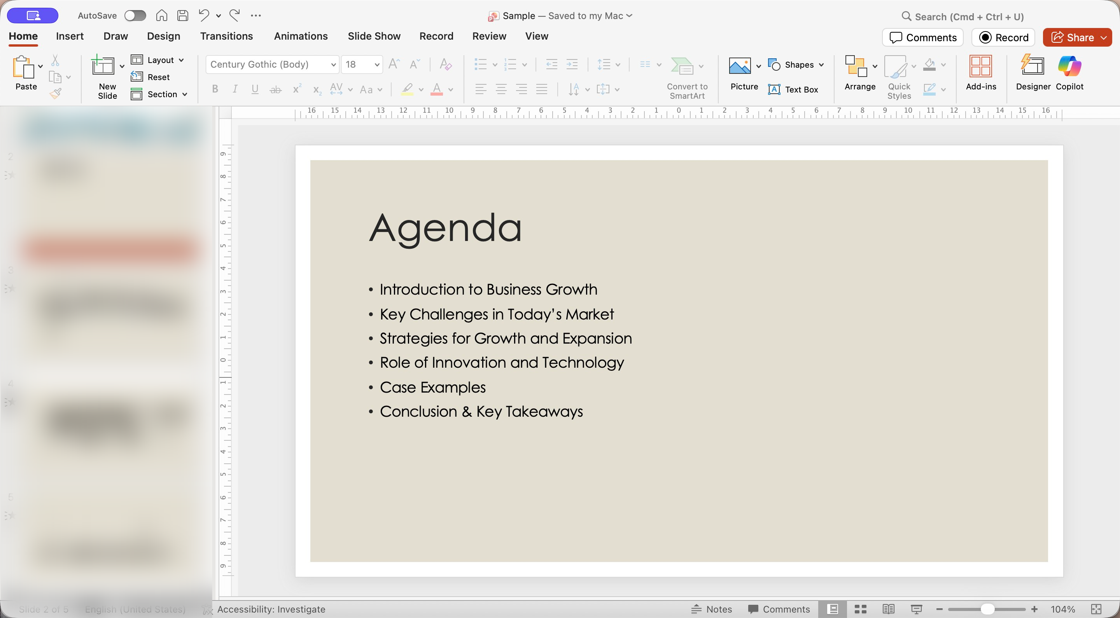Expand the font size 18 dropdown

[376, 65]
